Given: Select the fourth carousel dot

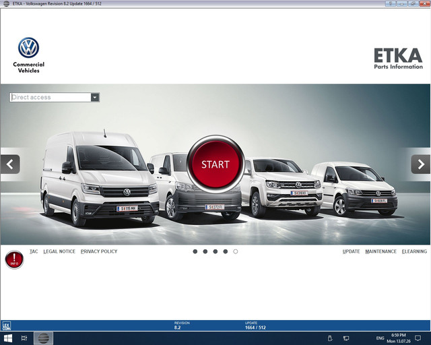Looking at the screenshot, I should point(226,251).
